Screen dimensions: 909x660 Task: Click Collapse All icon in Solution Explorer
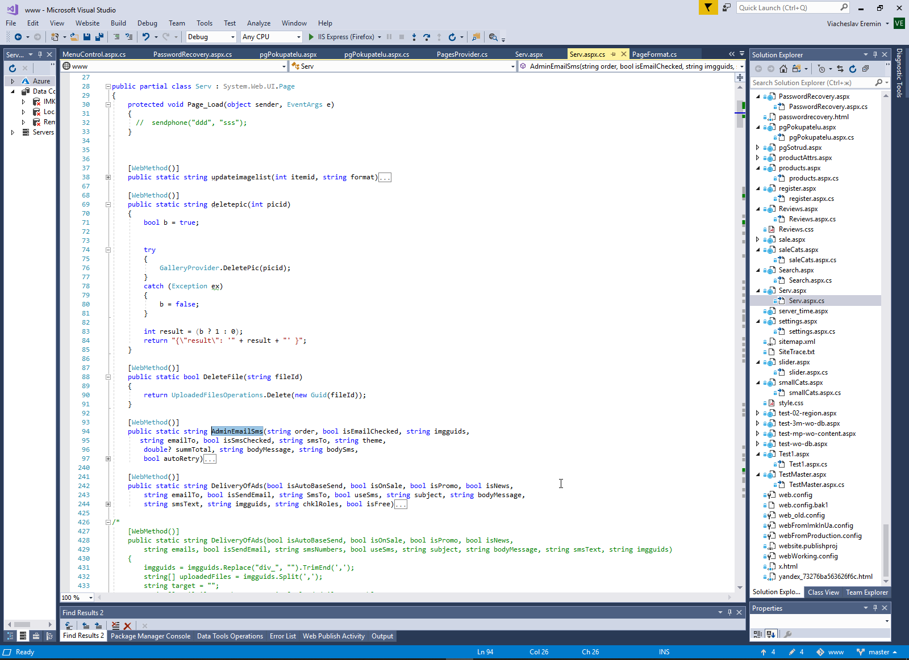click(x=865, y=69)
